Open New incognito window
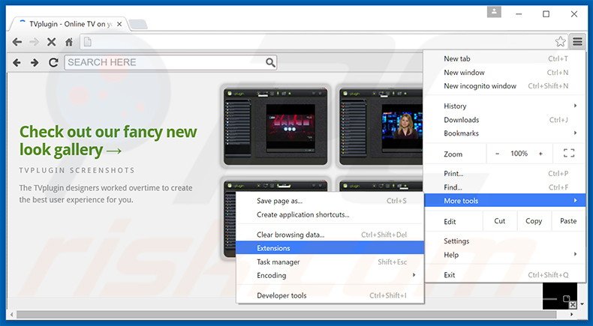The height and width of the screenshot is (326, 593). (x=506, y=85)
